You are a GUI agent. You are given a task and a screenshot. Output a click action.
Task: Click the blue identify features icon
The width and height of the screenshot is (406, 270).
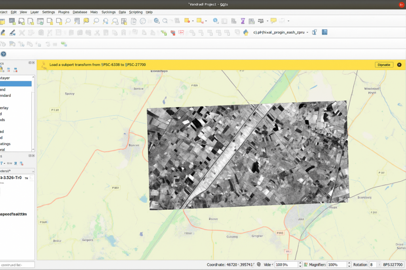coord(215,21)
